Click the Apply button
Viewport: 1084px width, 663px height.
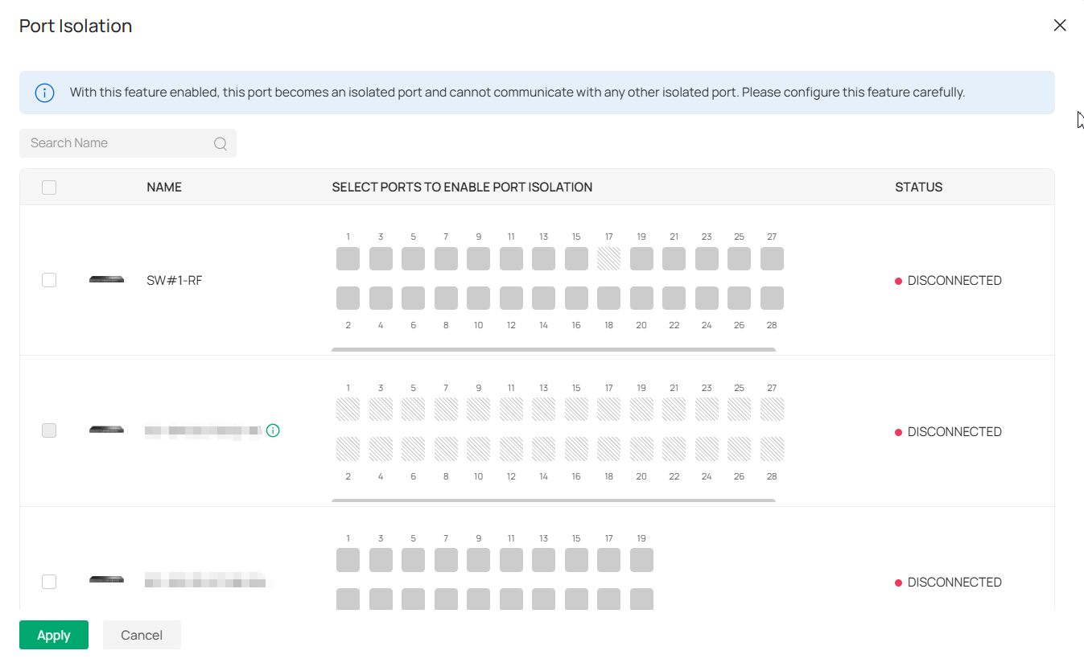pyautogui.click(x=54, y=635)
